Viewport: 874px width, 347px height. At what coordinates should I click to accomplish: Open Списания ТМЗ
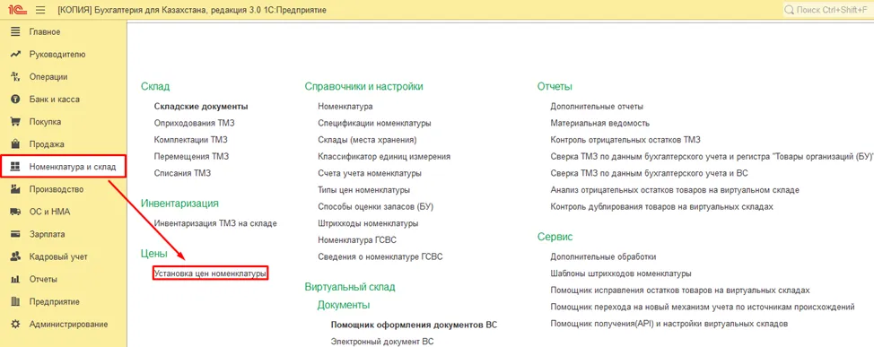[182, 173]
